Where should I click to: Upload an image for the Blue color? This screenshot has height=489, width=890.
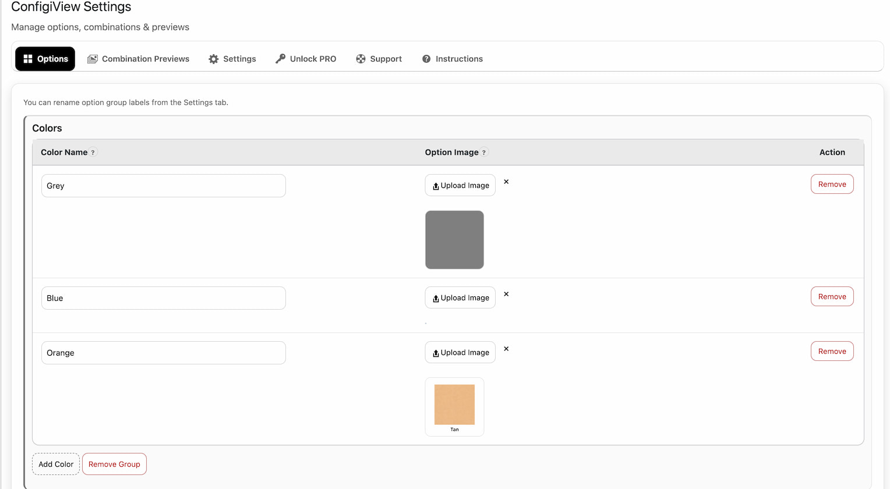[460, 297]
